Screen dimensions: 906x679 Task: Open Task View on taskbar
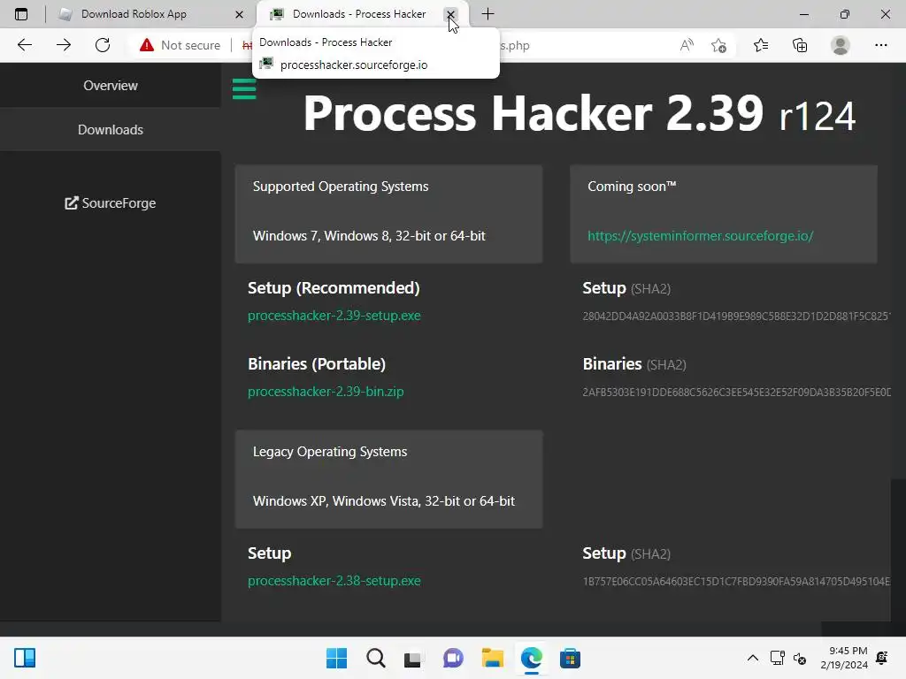click(x=412, y=658)
